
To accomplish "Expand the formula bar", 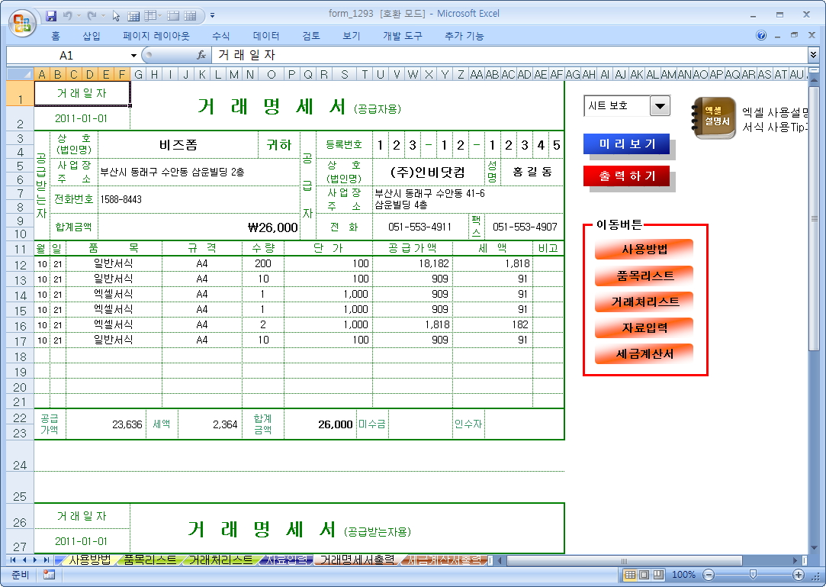I will pyautogui.click(x=813, y=55).
